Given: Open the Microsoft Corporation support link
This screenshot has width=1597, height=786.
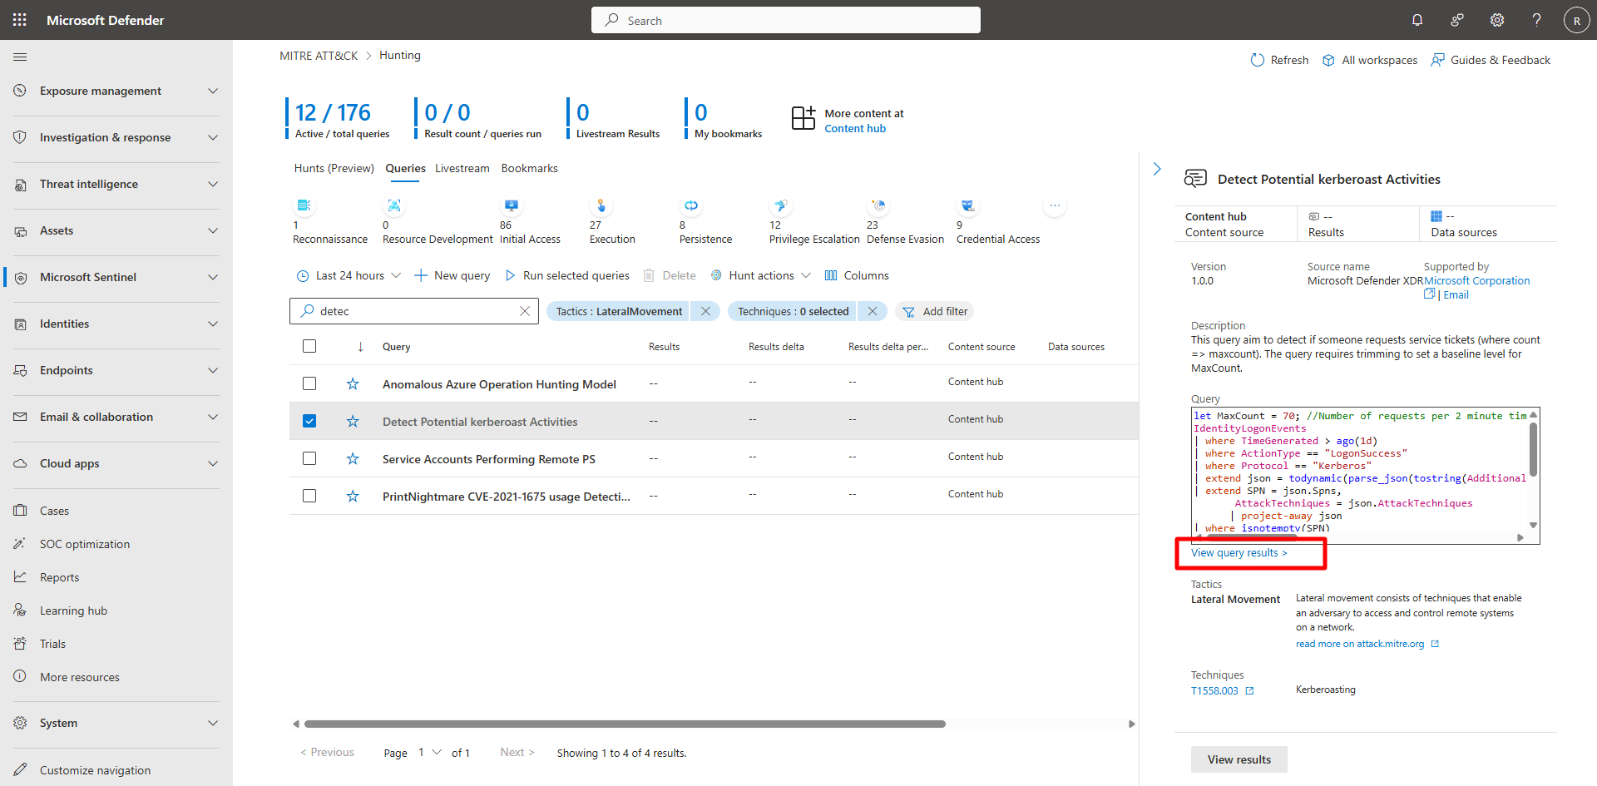Looking at the screenshot, I should (x=1477, y=280).
